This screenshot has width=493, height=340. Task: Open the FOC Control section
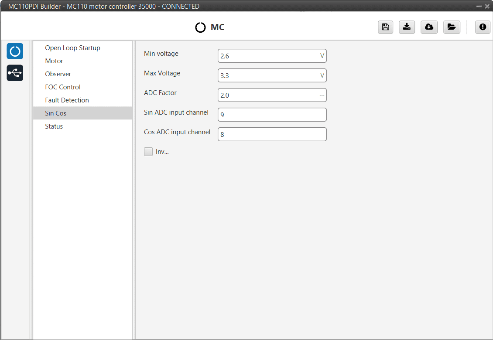coord(82,87)
